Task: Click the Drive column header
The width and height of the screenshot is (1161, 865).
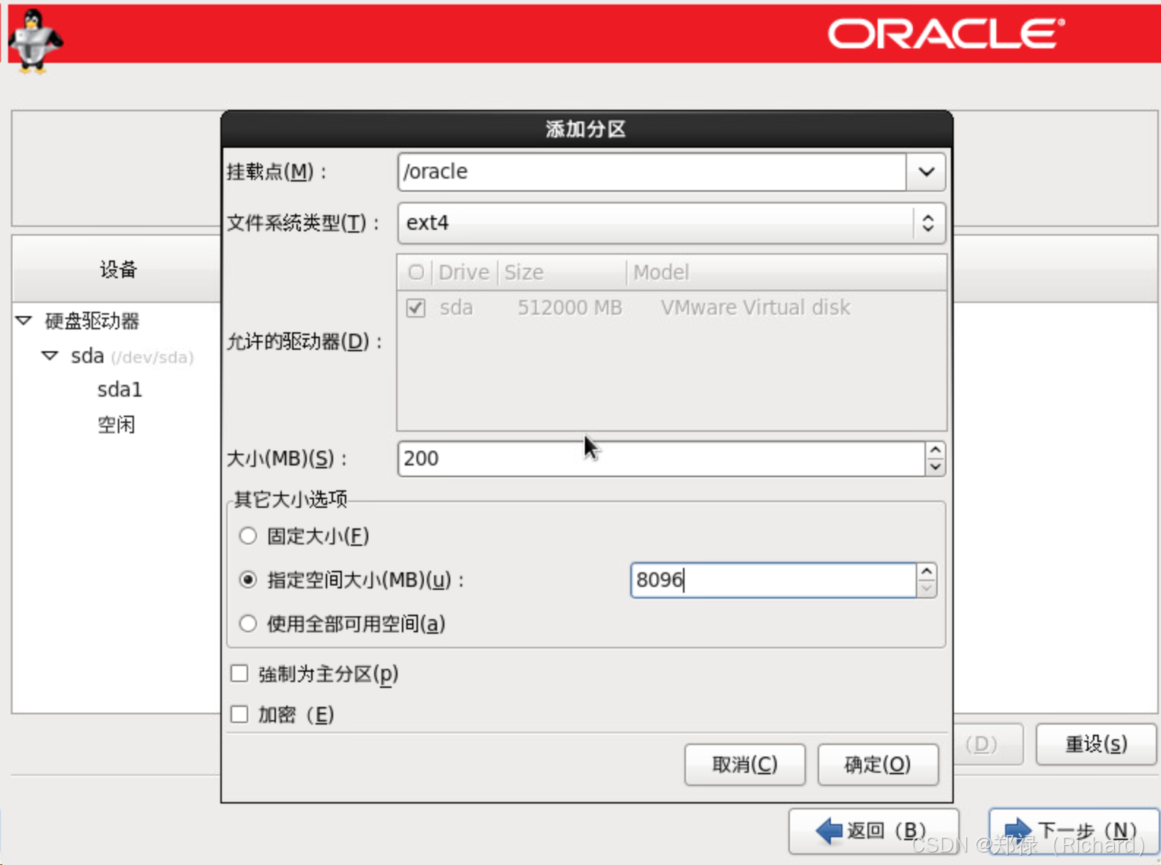Action: coord(464,272)
